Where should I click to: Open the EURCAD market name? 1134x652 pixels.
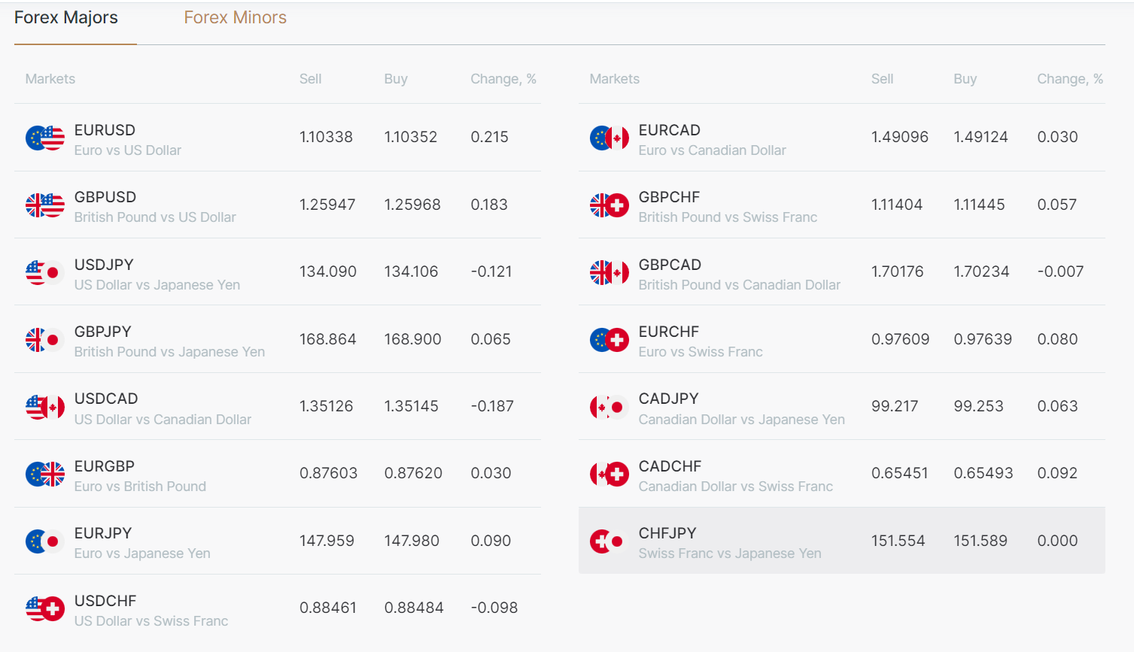point(670,130)
